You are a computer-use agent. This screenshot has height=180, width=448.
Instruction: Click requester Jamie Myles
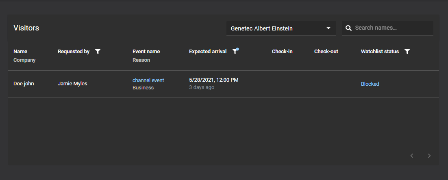tap(72, 84)
